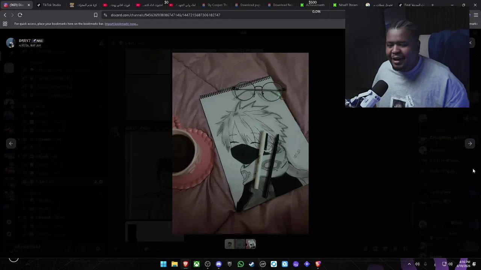Open the browser hamburger menu

[476, 15]
